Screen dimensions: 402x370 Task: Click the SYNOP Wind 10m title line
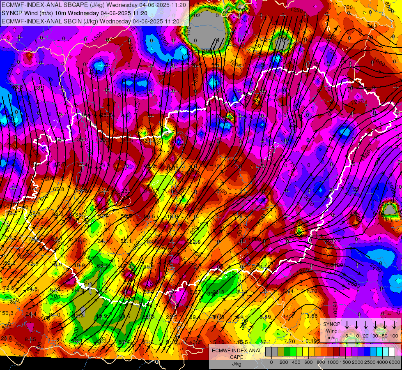75,13
